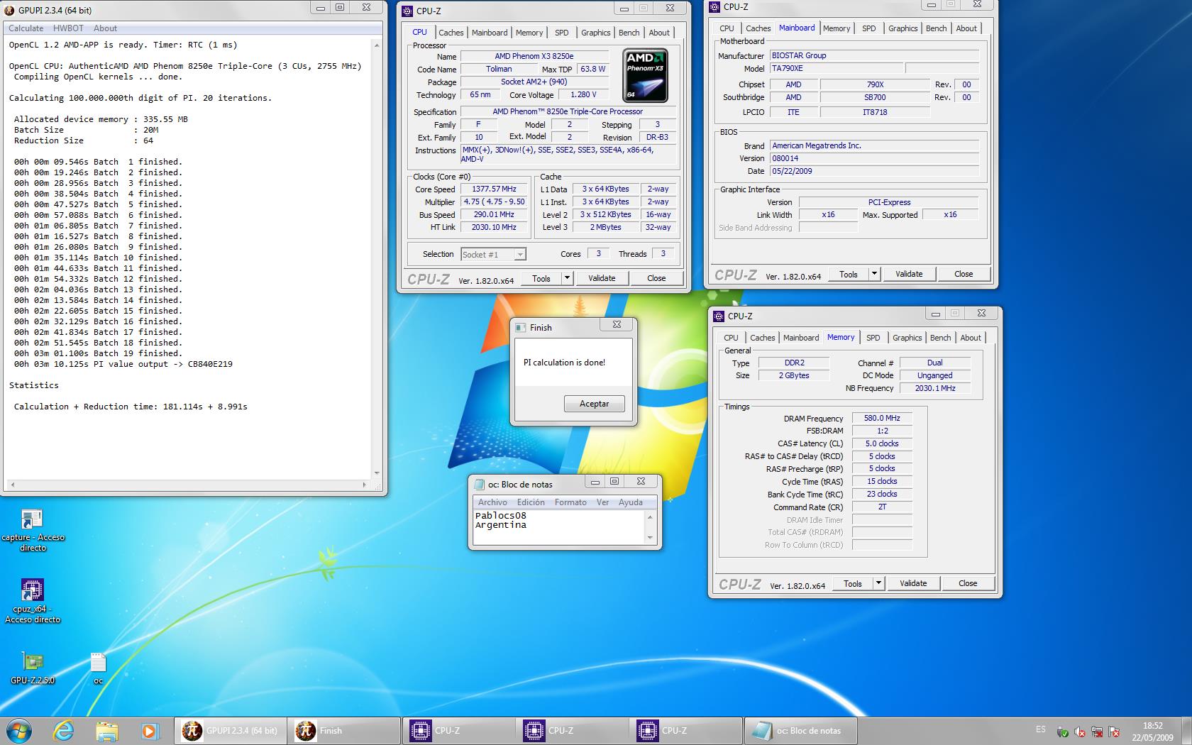
Task: Click Notepad vertical scrollbar down arrow
Action: (x=650, y=538)
